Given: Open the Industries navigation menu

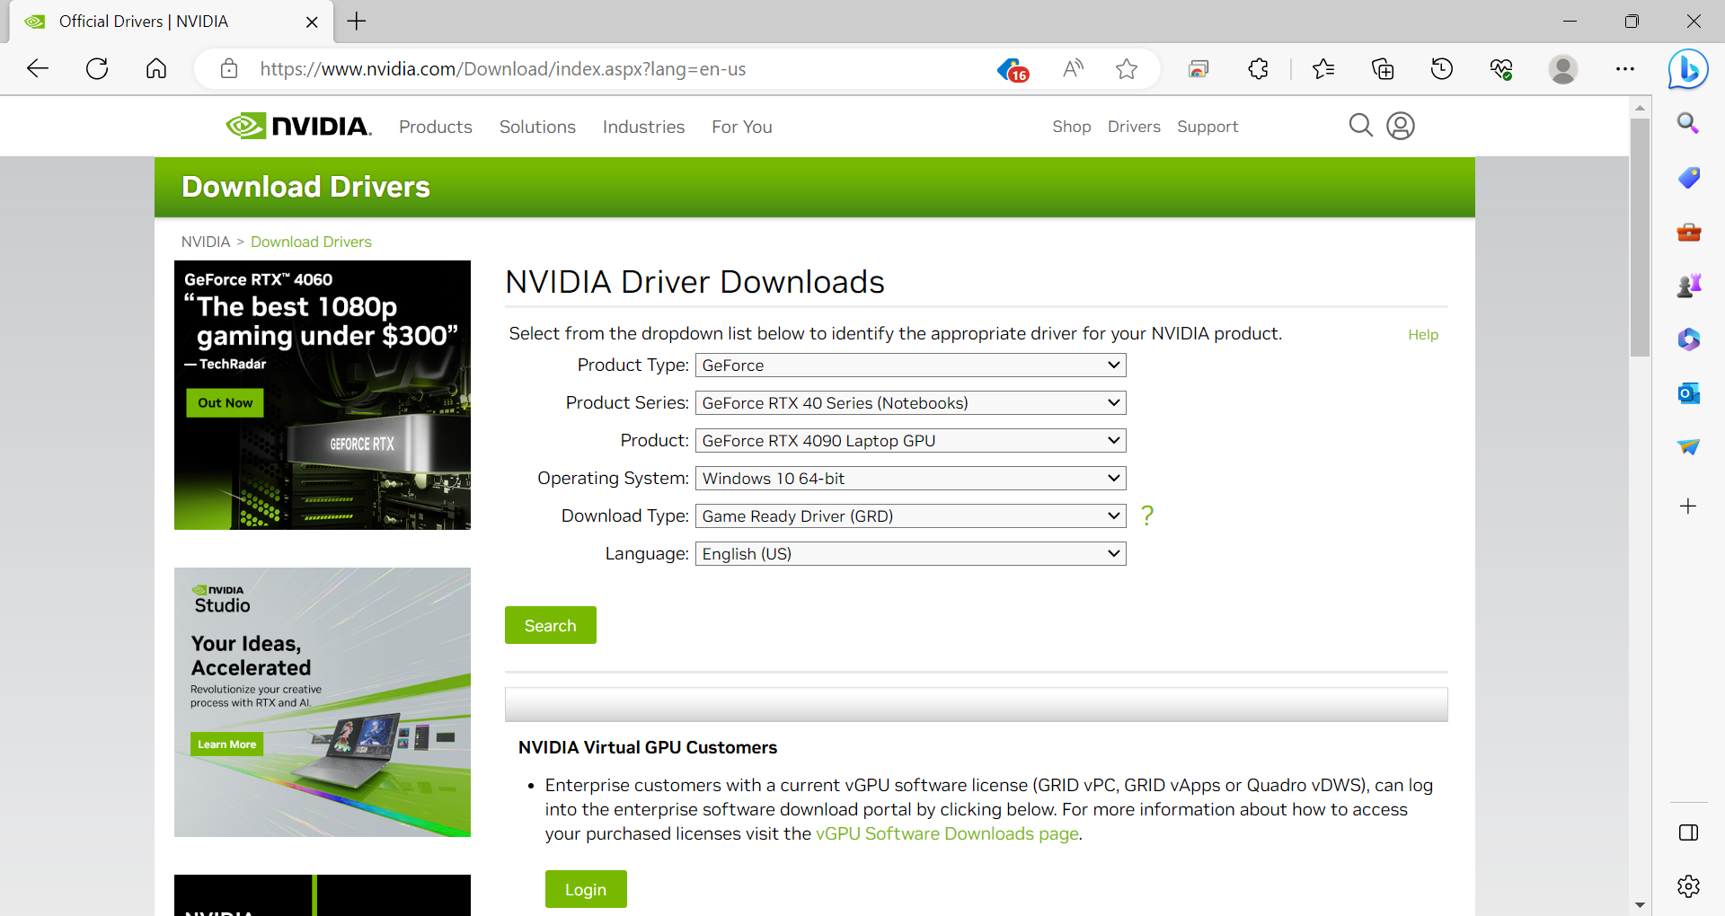Looking at the screenshot, I should [643, 127].
